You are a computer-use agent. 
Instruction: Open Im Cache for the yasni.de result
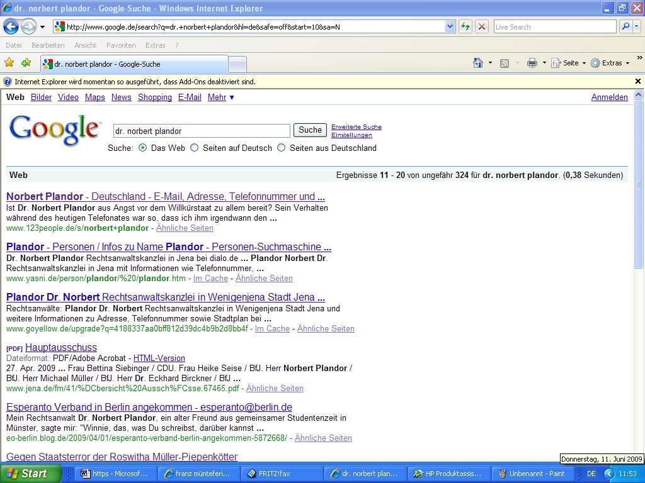(210, 279)
